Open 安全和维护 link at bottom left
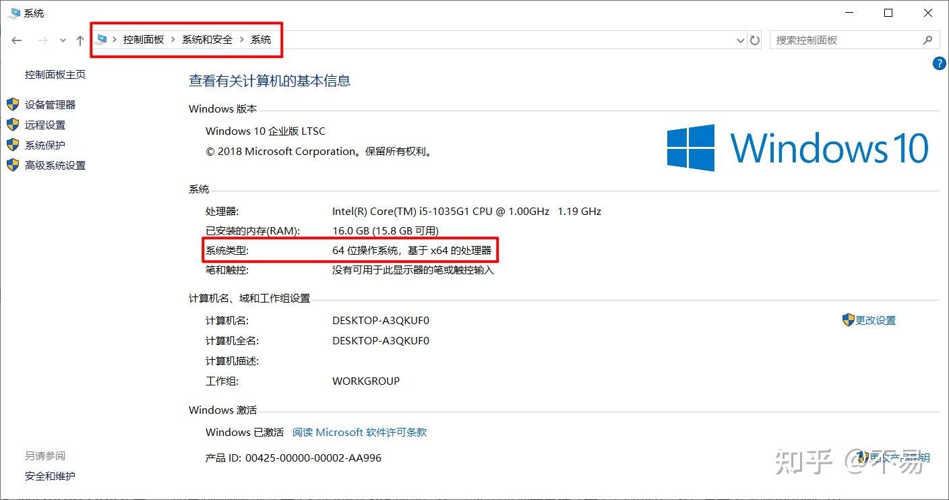The image size is (949, 500). point(51,476)
